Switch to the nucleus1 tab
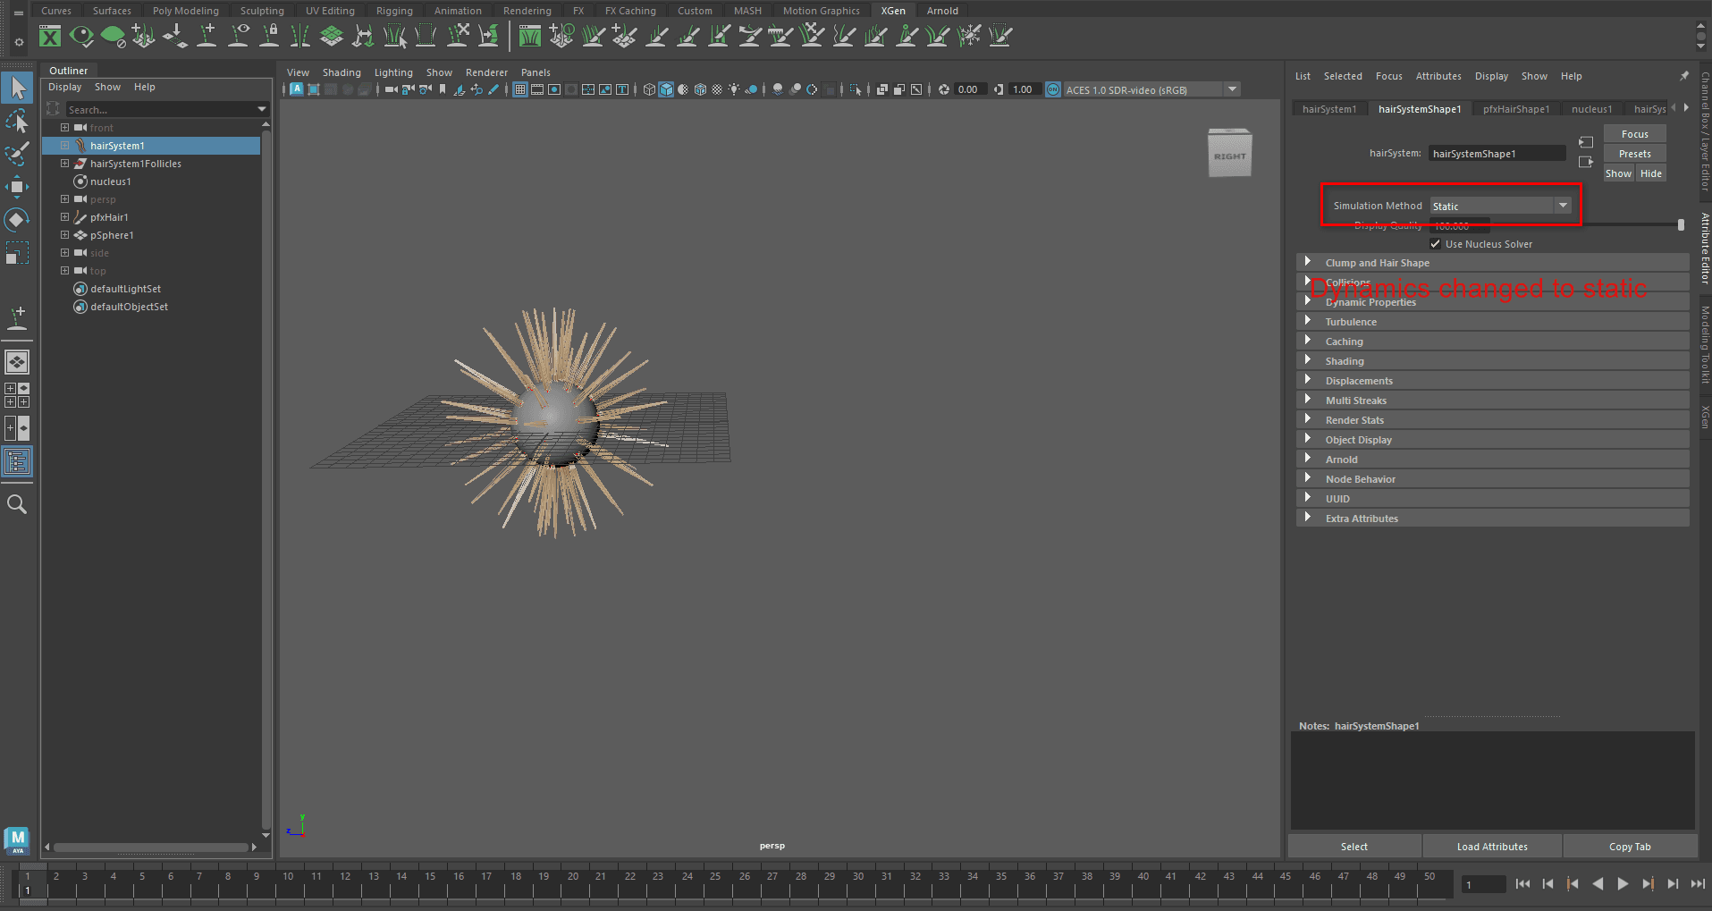 [x=1591, y=109]
